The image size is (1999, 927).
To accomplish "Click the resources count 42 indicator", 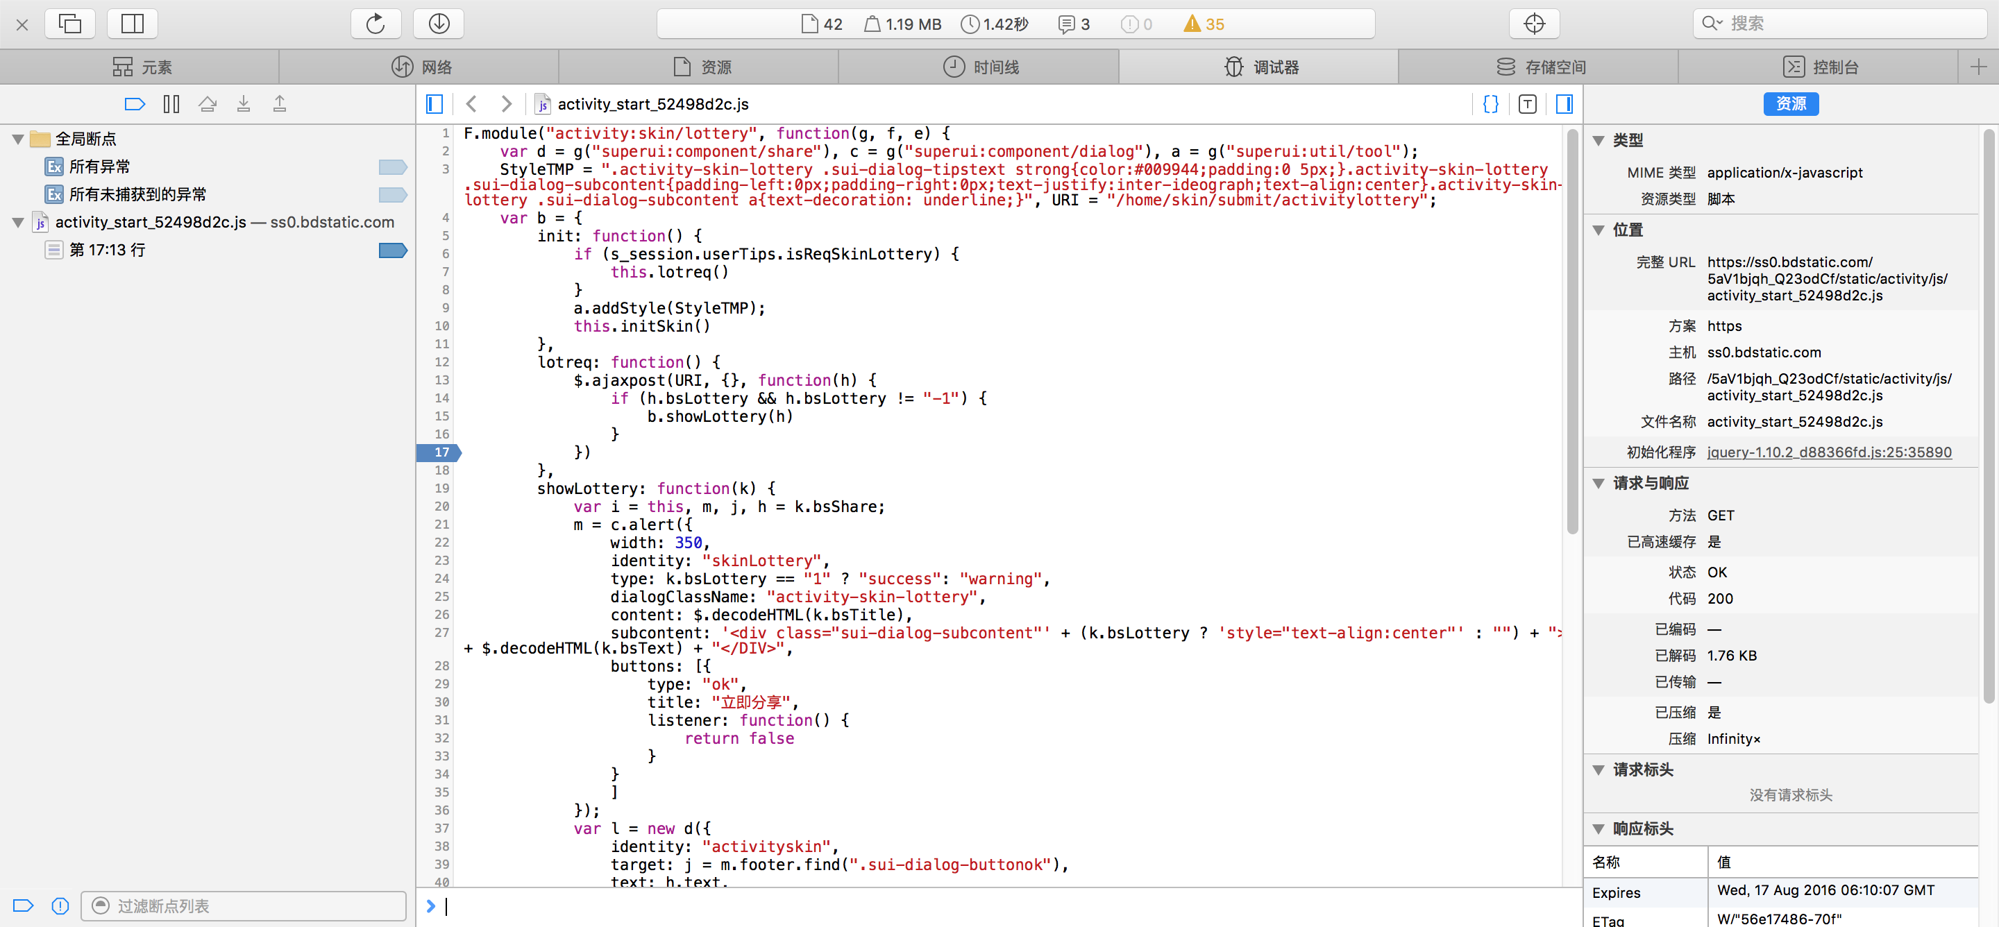I will pyautogui.click(x=822, y=24).
